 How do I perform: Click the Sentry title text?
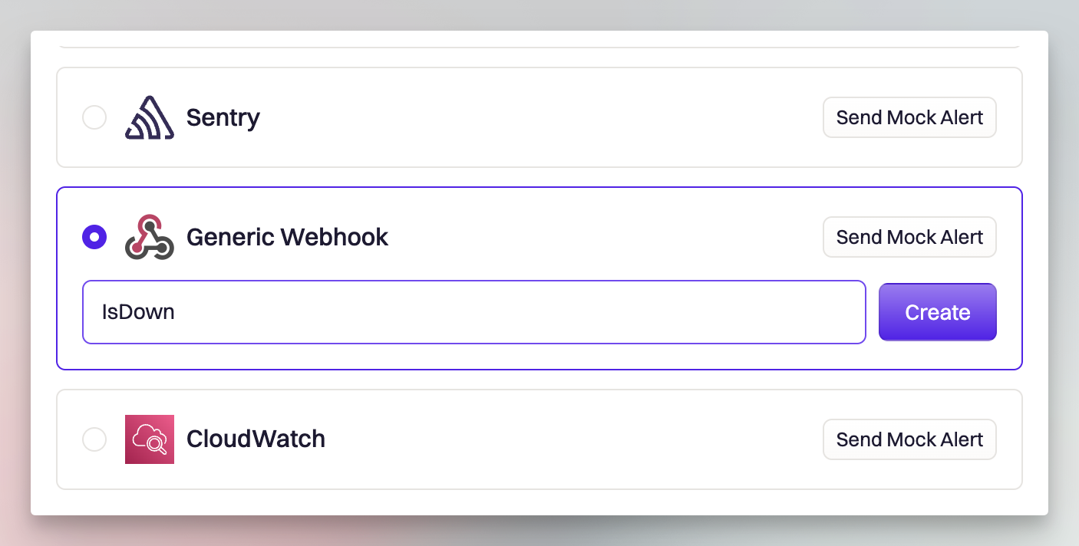(x=223, y=117)
